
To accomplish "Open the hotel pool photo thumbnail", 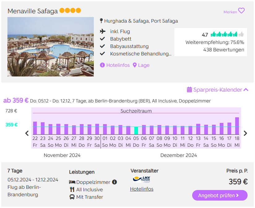I will coord(50,47).
